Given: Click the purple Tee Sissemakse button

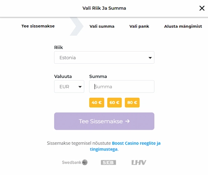Looking at the screenshot, I should tap(104, 121).
